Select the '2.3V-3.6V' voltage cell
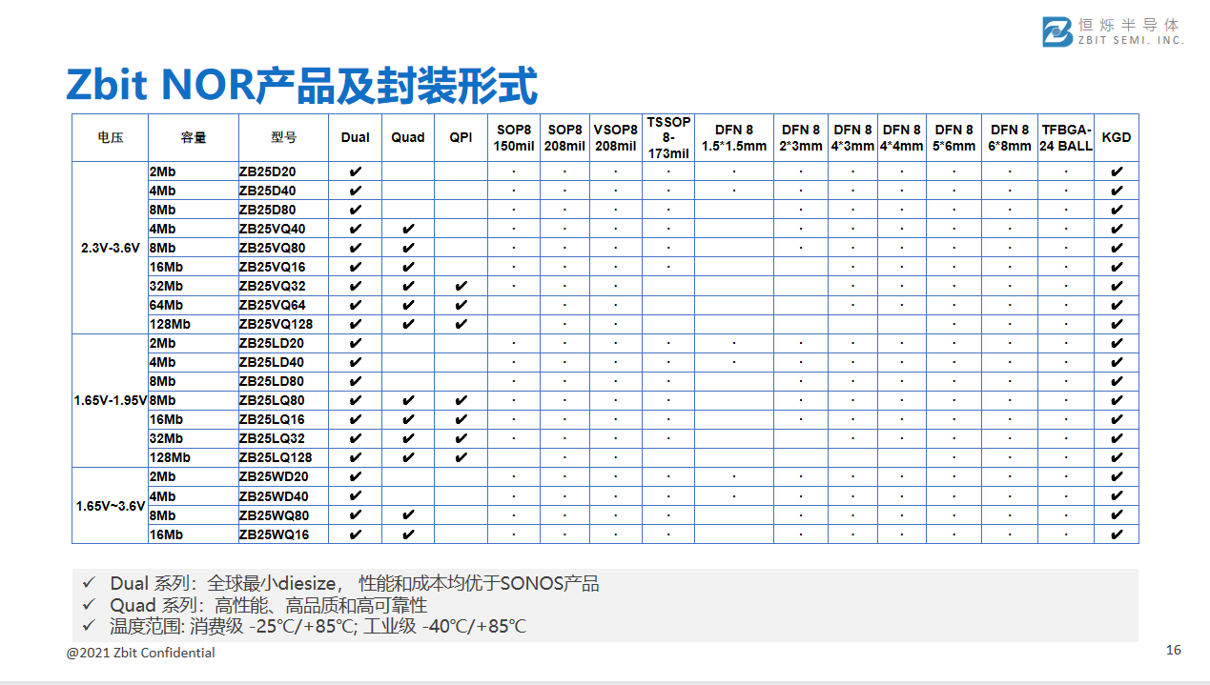The width and height of the screenshot is (1210, 685). pyautogui.click(x=111, y=248)
